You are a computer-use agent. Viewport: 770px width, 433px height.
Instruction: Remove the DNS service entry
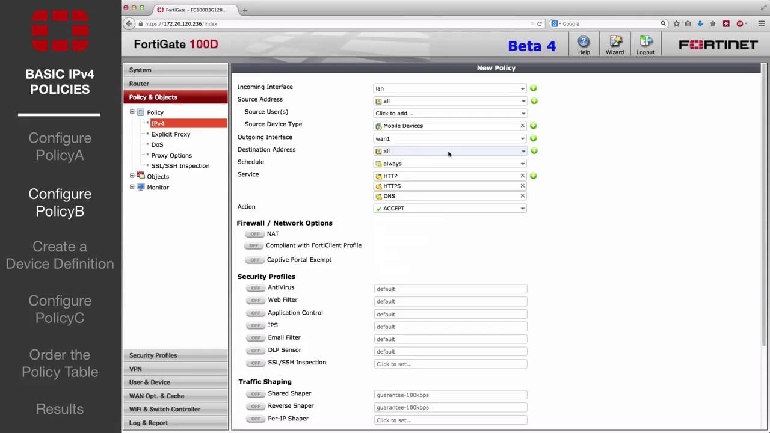[522, 196]
